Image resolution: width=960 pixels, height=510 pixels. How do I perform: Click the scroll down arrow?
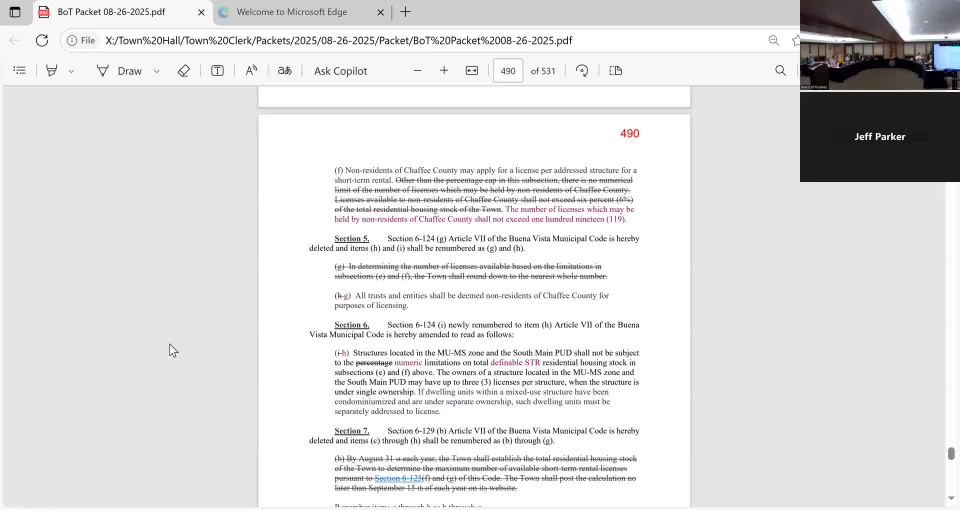coord(951,498)
